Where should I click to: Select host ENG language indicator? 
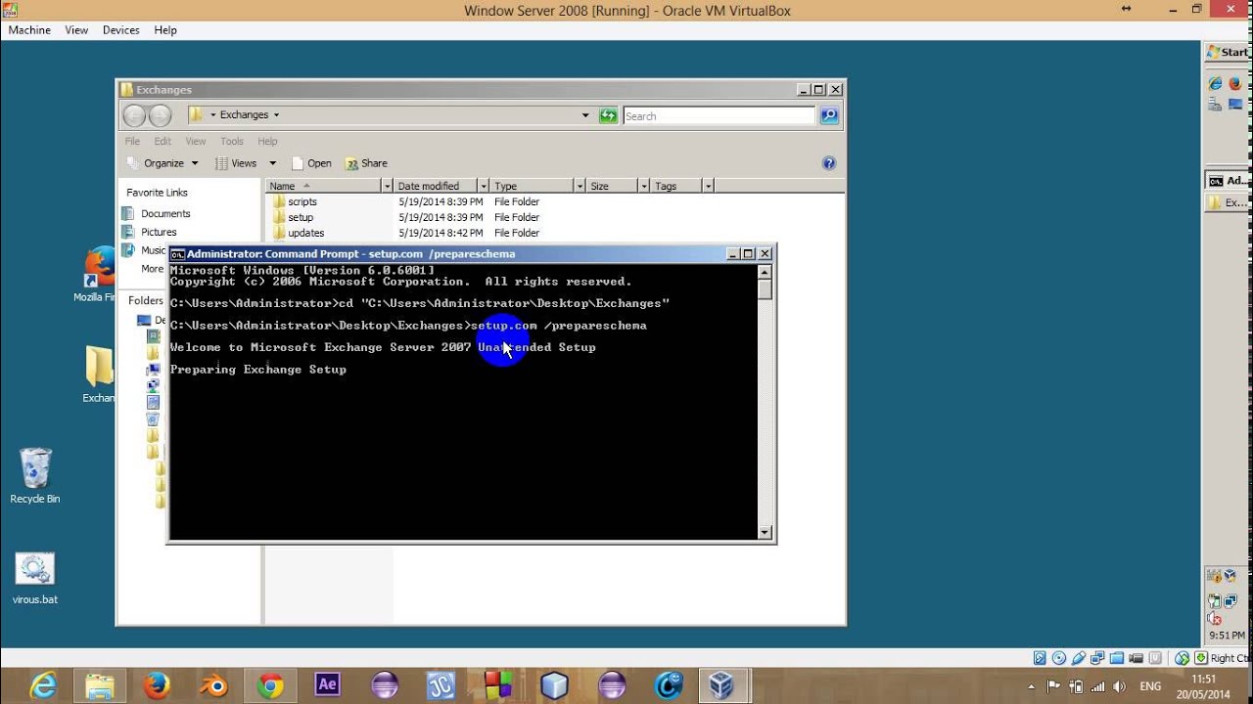pyautogui.click(x=1151, y=686)
